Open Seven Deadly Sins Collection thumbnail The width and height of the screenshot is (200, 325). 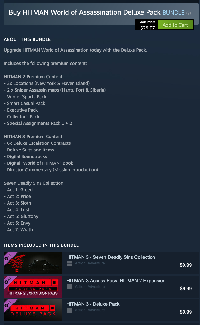[33, 263]
